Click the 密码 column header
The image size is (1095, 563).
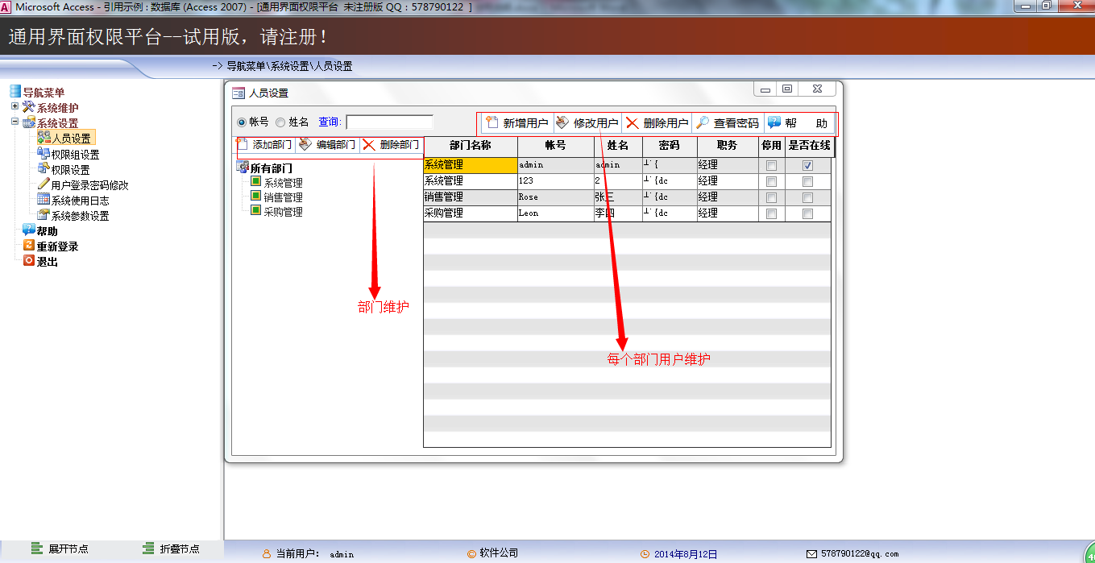(x=670, y=146)
